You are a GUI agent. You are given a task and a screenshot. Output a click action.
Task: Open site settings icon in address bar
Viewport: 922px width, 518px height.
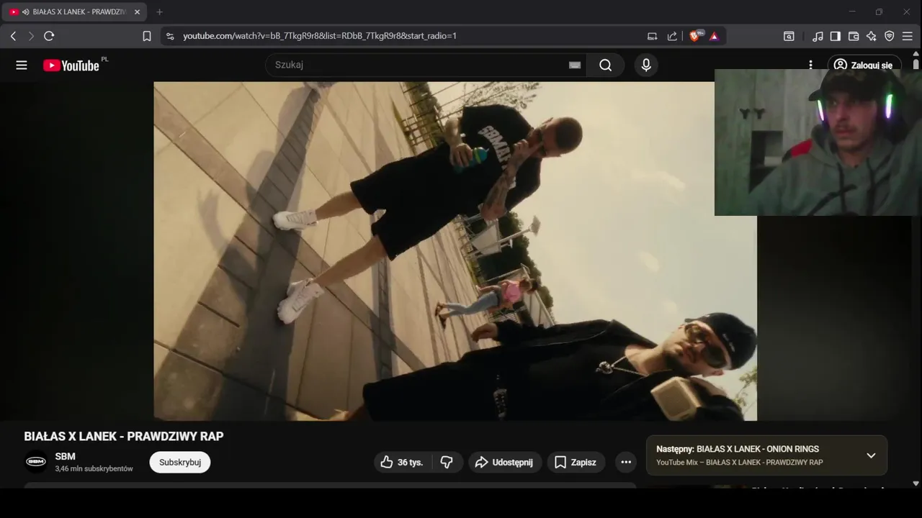click(x=170, y=36)
